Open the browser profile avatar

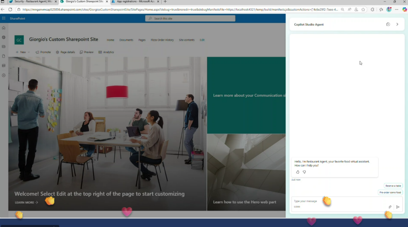click(x=389, y=10)
